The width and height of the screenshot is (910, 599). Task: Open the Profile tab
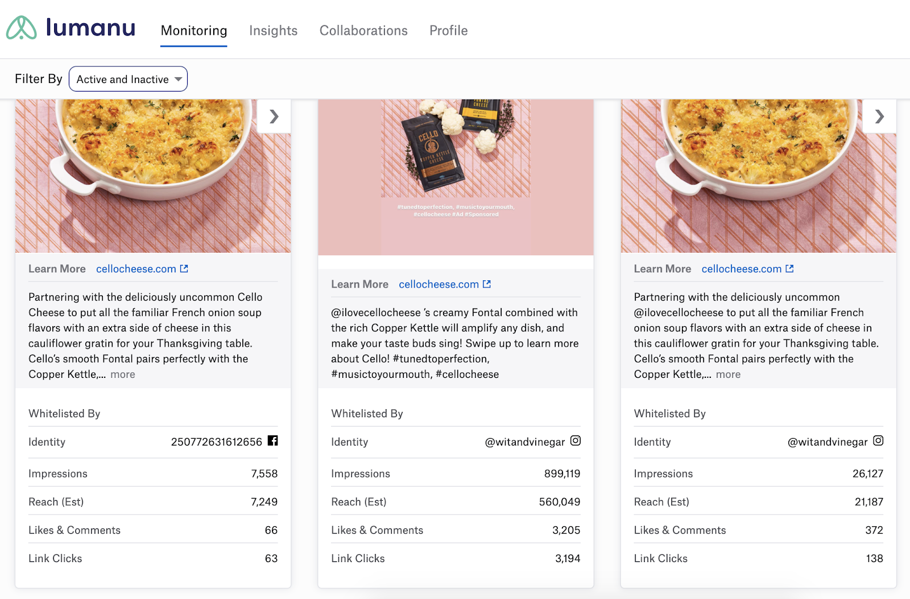(449, 31)
